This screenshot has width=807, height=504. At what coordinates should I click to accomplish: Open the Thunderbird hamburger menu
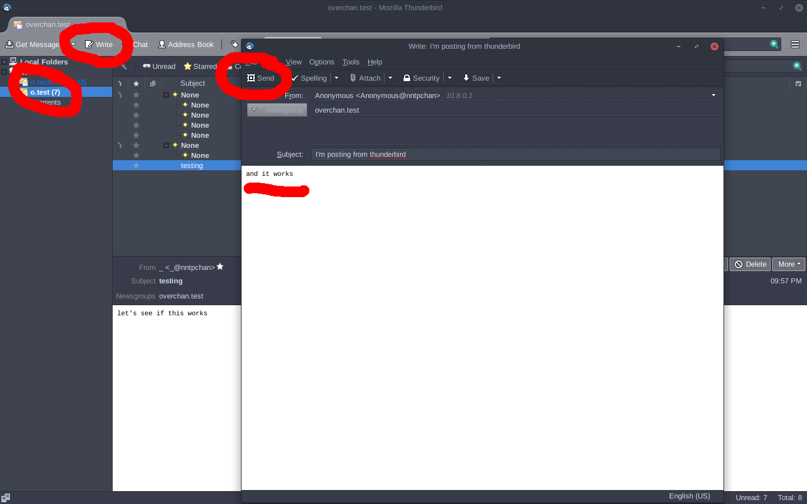pyautogui.click(x=795, y=44)
